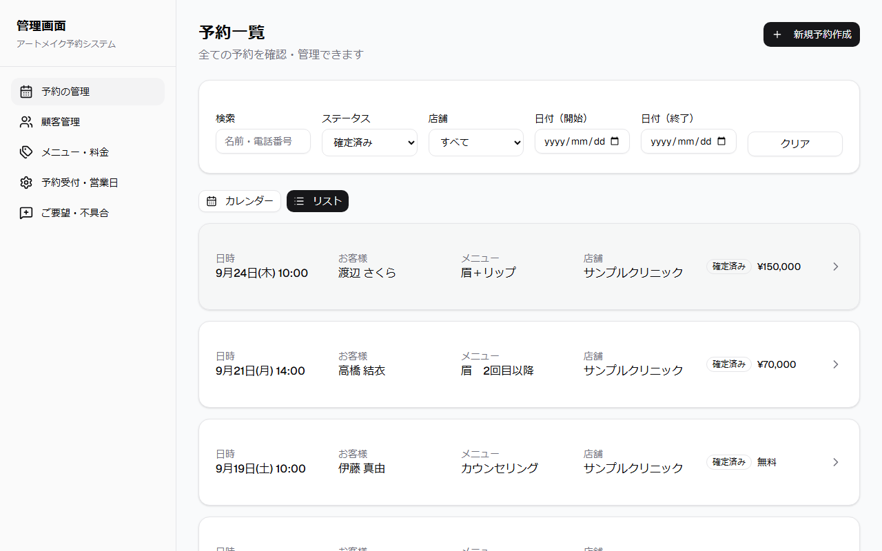
Task: Focus the 検索 name/phone input field
Action: pos(263,141)
